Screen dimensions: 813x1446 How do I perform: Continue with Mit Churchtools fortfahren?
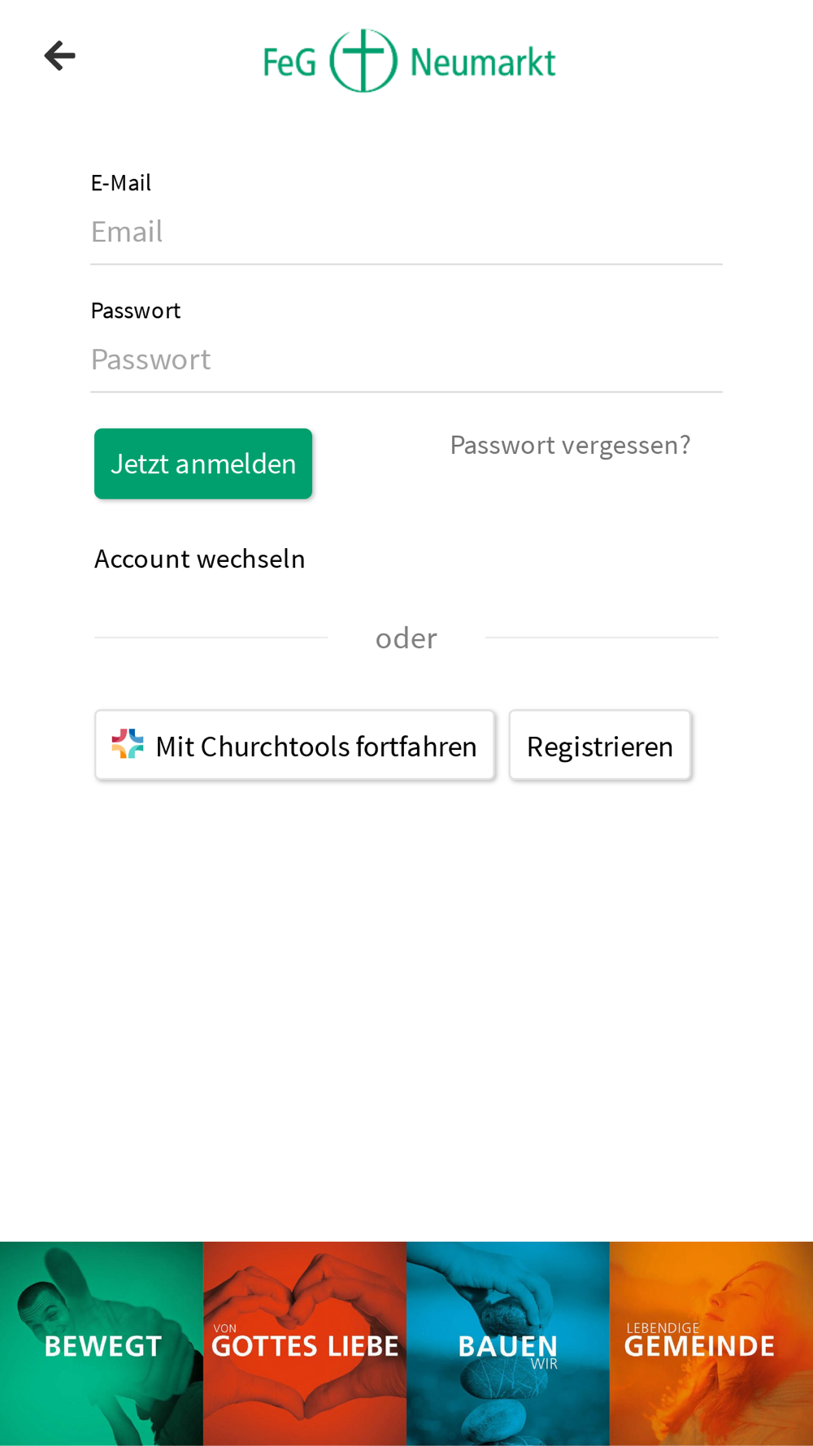[x=295, y=745]
